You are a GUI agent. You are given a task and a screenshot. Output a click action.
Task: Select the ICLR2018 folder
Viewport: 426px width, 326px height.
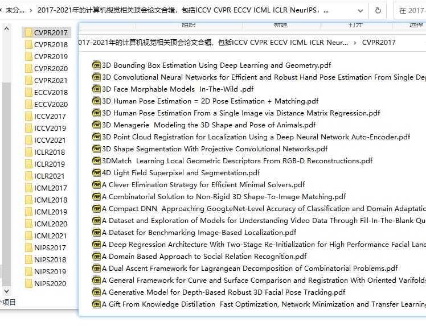click(x=46, y=152)
